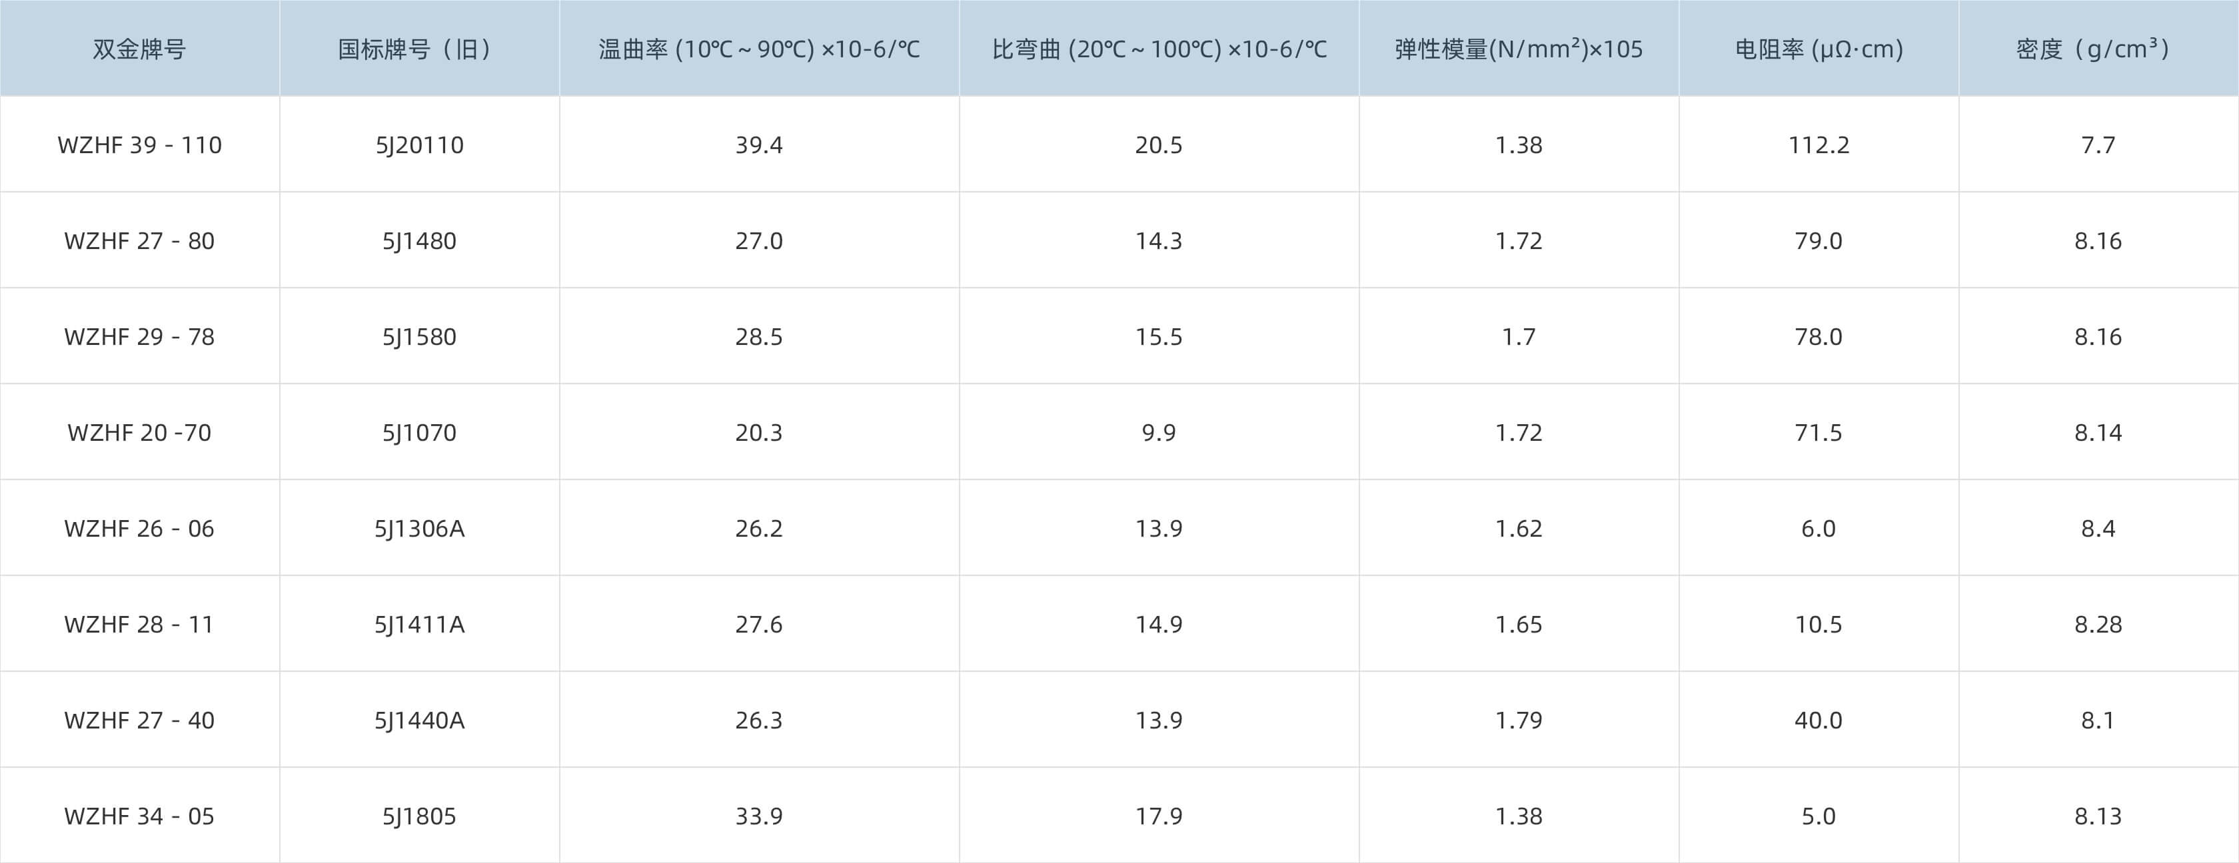Select the WZHF 39 - 110 cell
Image resolution: width=2239 pixels, height=863 pixels.
point(139,145)
